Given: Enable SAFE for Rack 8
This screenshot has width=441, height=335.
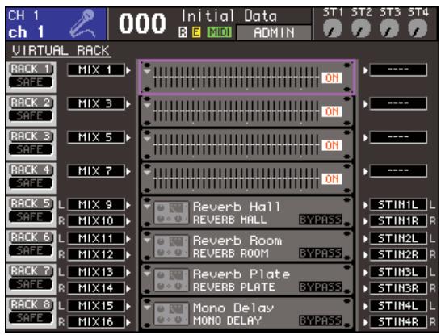Looking at the screenshot, I should point(31,318).
